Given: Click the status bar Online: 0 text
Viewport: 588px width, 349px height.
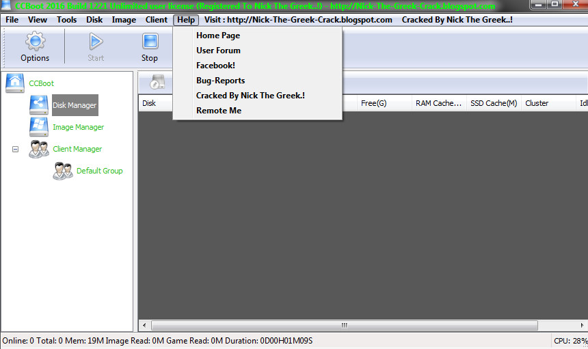Looking at the screenshot, I should coord(18,341).
